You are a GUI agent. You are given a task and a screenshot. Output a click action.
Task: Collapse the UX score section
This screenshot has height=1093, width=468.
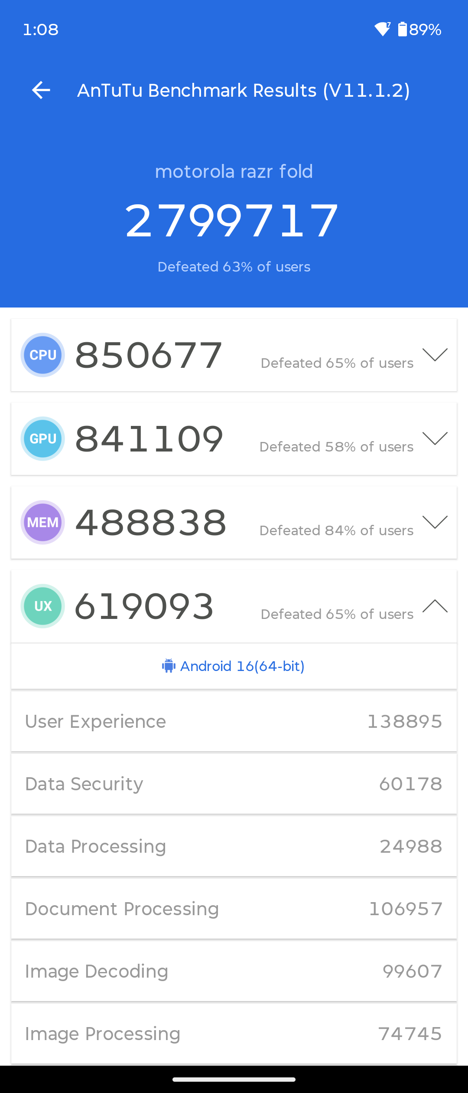click(x=435, y=606)
